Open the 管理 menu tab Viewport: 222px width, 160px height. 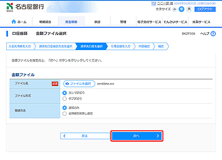pos(123,22)
